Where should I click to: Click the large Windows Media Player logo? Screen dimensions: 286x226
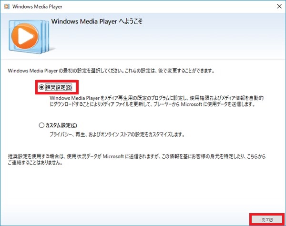coord(29,36)
